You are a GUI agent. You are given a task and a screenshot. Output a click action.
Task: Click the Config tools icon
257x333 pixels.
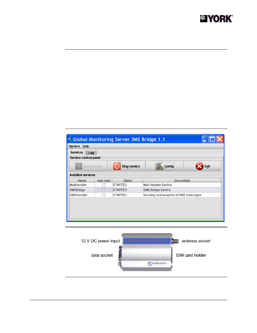159,166
